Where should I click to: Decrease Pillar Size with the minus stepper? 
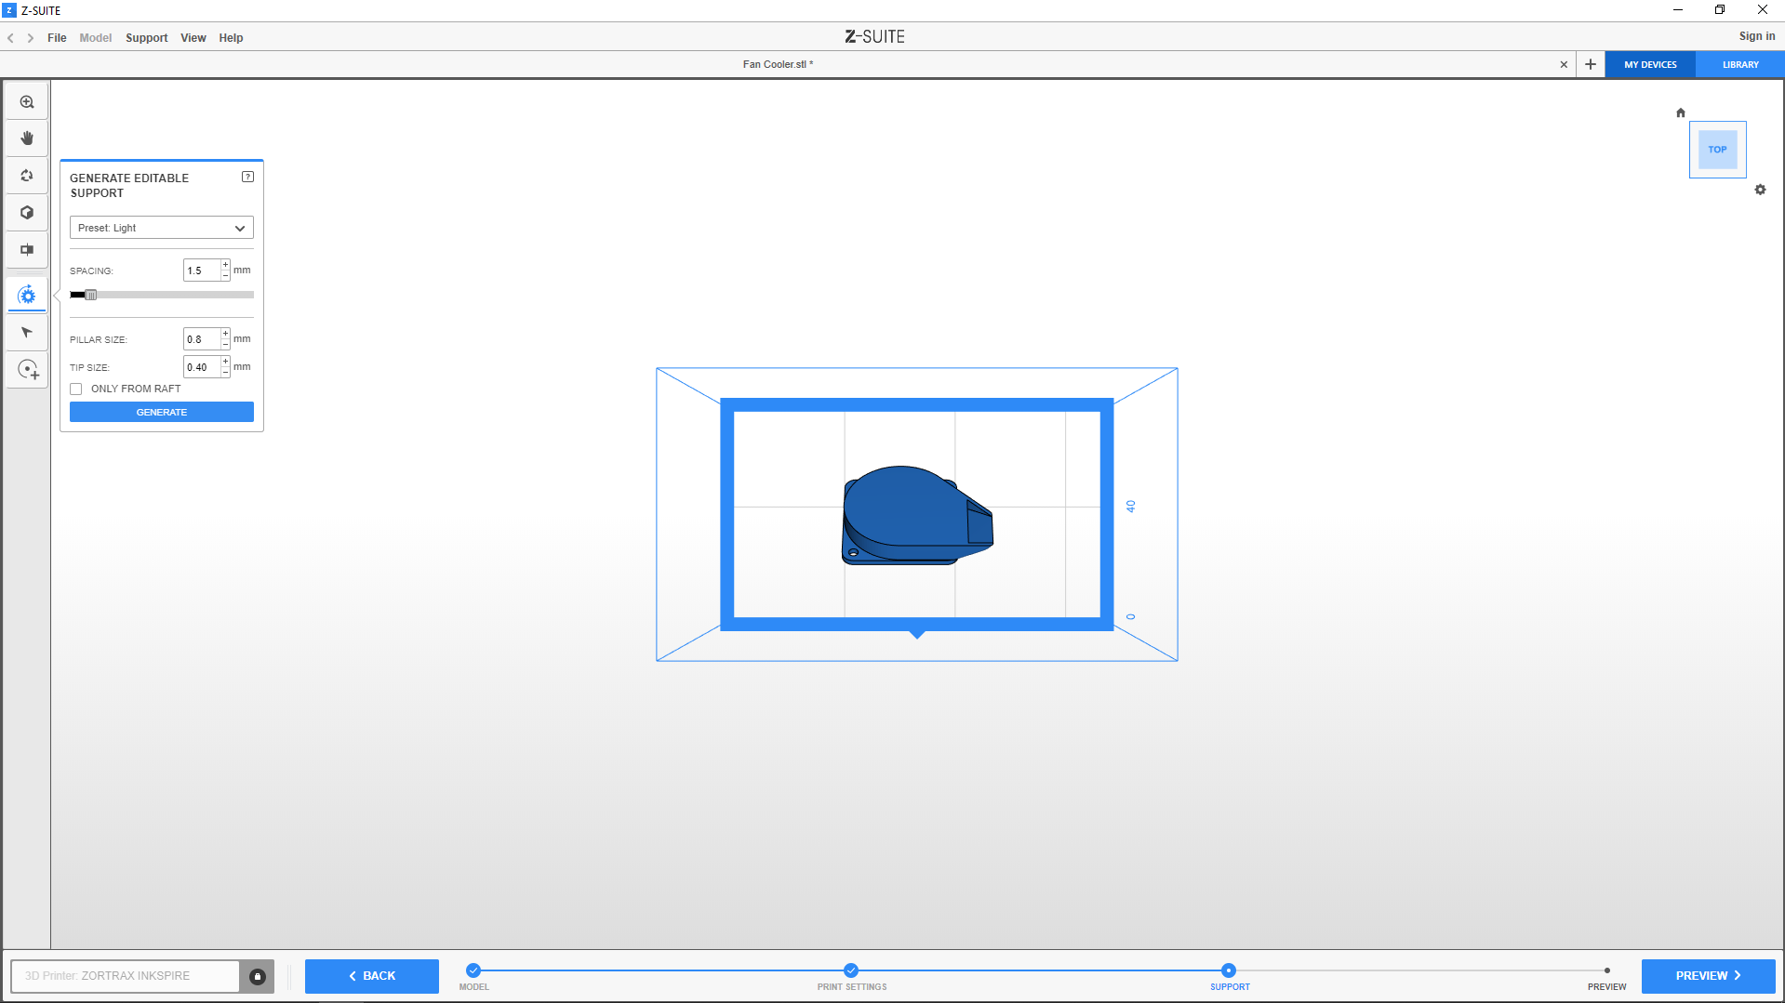point(225,345)
